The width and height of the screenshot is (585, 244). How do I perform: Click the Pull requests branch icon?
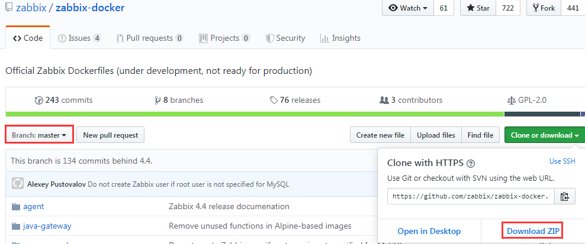(120, 38)
